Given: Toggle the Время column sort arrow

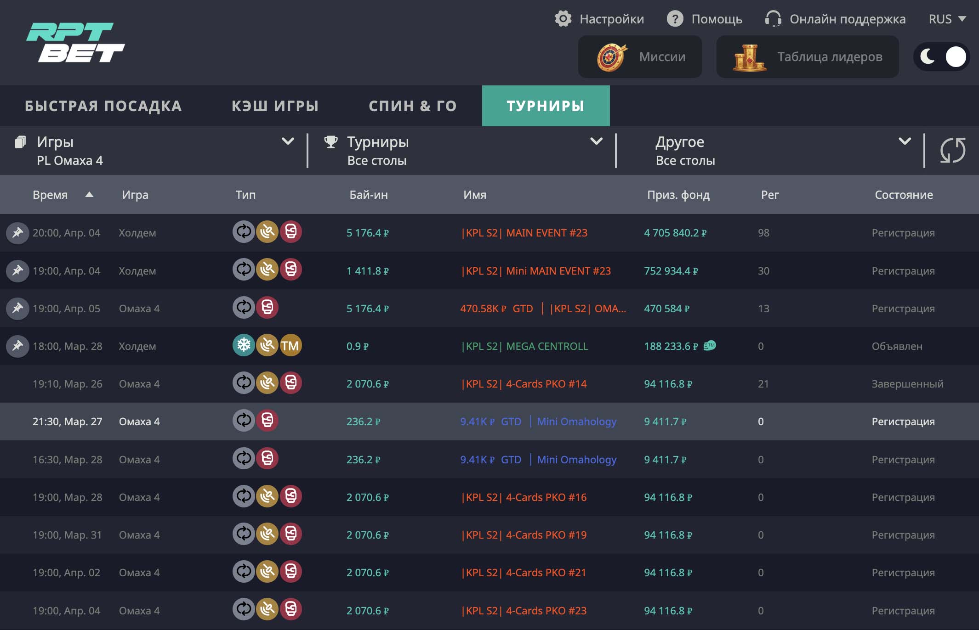Looking at the screenshot, I should click(x=90, y=195).
